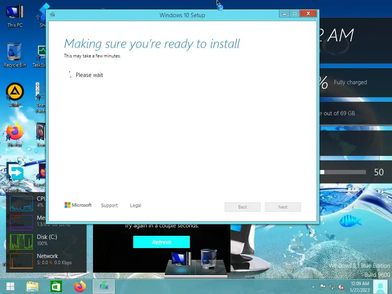Click the This PC icon in dock widget
The height and width of the screenshot is (294, 392).
pyautogui.click(x=181, y=259)
